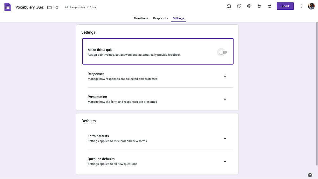
Task: Open the more options three-dot menu
Action: click(x=301, y=6)
